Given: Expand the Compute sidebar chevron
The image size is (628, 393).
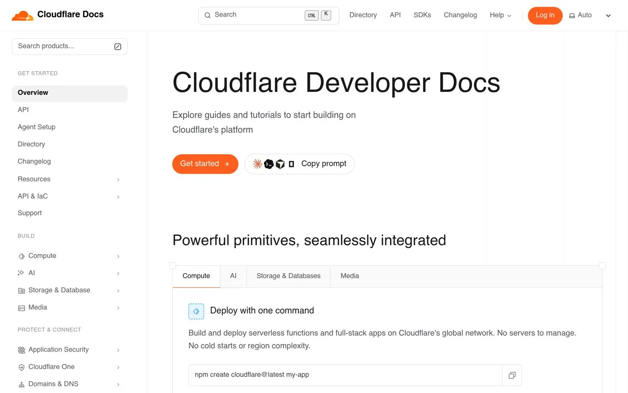Looking at the screenshot, I should [118, 256].
